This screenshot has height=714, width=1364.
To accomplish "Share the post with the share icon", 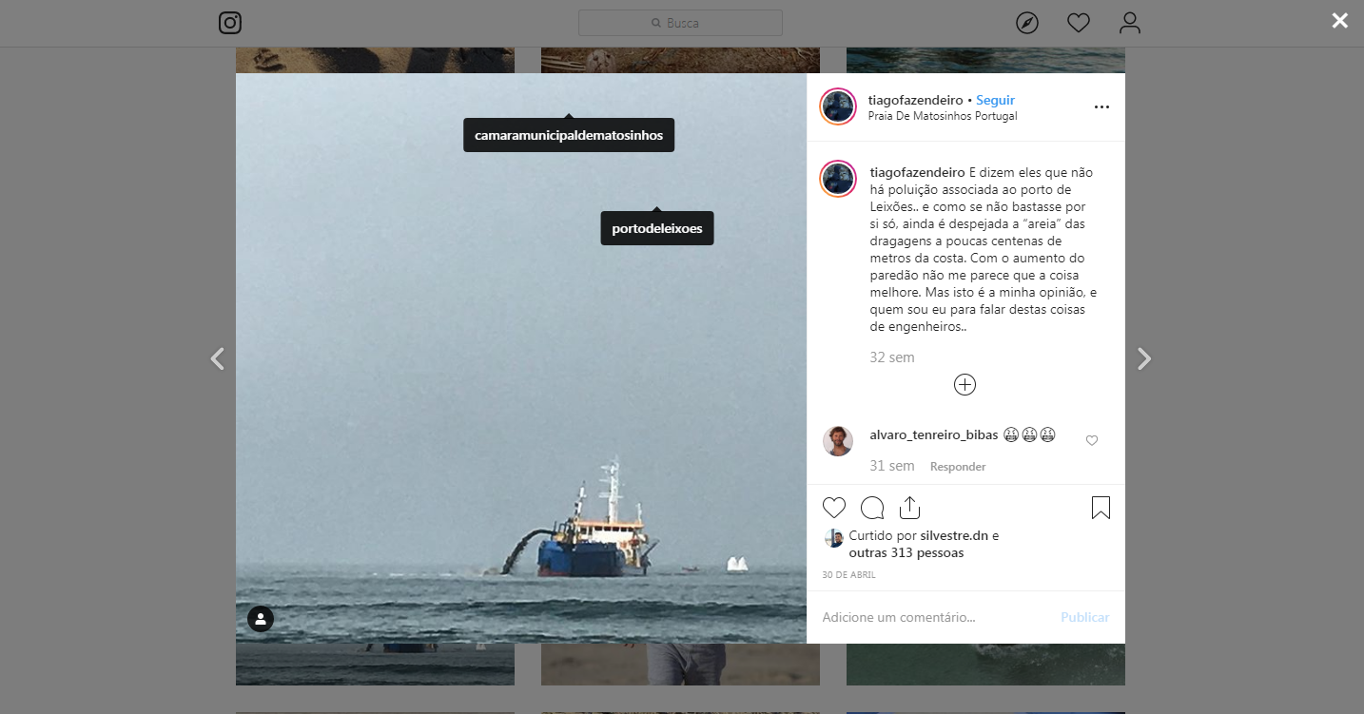I will tap(909, 508).
